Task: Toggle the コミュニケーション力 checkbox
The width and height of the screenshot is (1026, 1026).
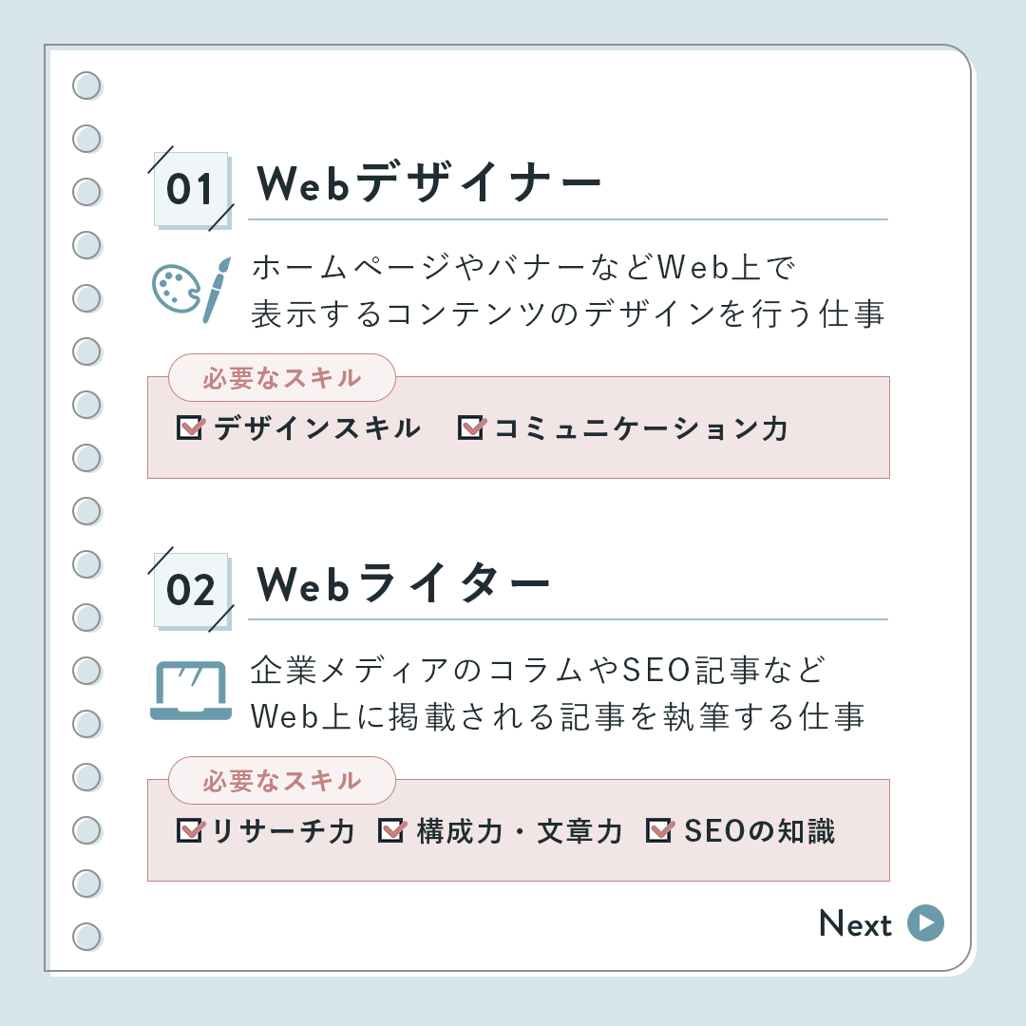Action: [x=471, y=427]
